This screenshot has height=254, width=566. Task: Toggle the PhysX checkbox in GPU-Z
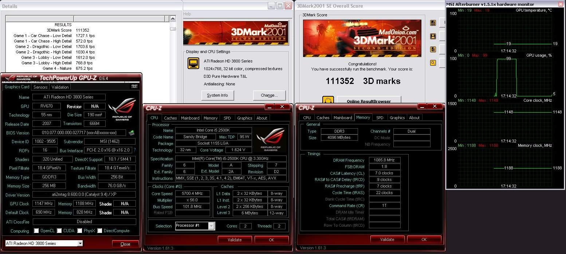click(79, 231)
